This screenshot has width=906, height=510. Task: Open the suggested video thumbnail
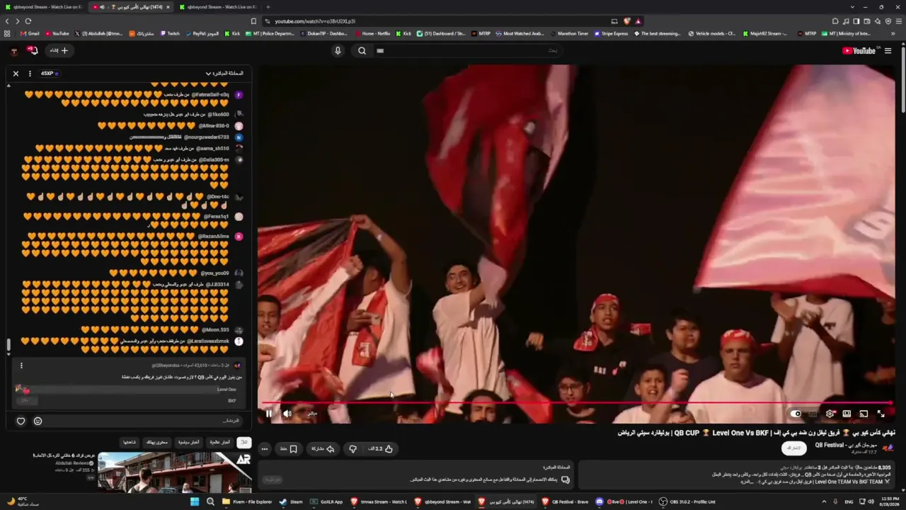(x=174, y=472)
